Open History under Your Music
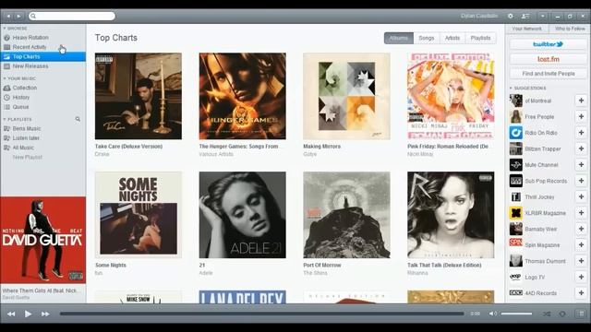The height and width of the screenshot is (332, 591). click(20, 98)
